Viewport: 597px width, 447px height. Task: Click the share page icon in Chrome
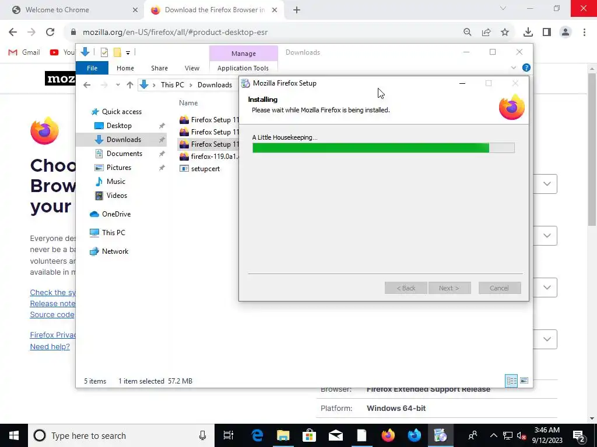pyautogui.click(x=486, y=33)
